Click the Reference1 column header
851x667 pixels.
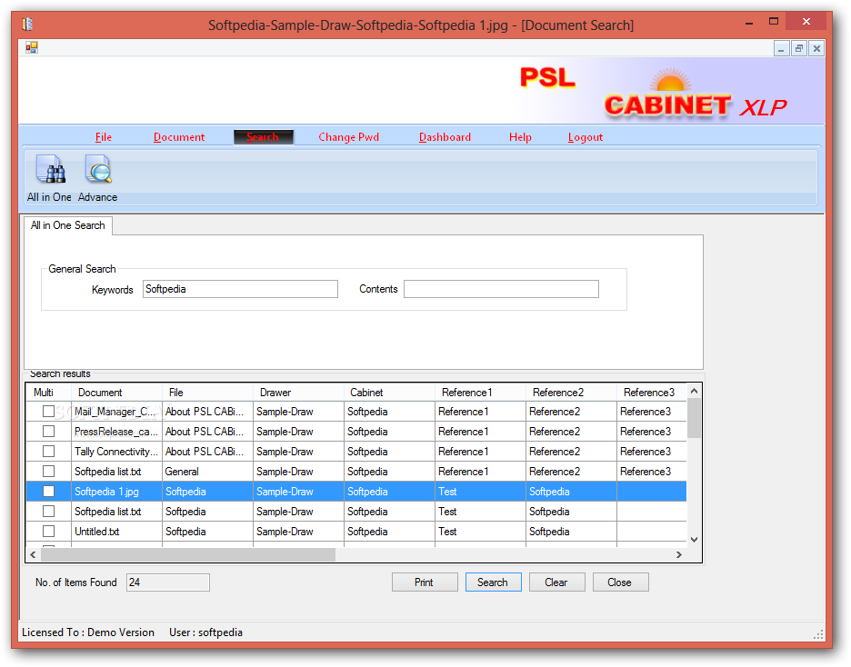click(480, 392)
